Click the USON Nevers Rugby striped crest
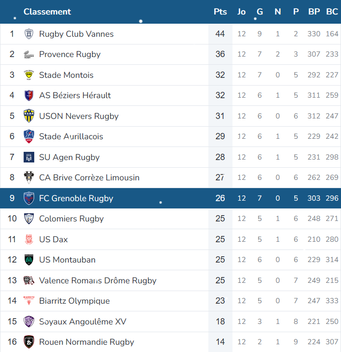341x352 pixels. (29, 116)
